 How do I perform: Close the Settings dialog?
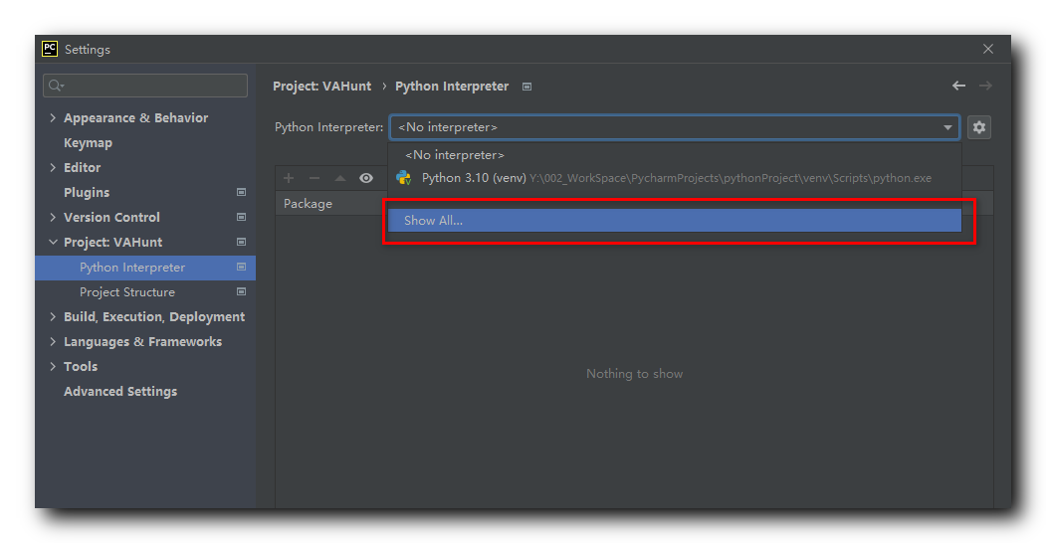click(x=988, y=49)
